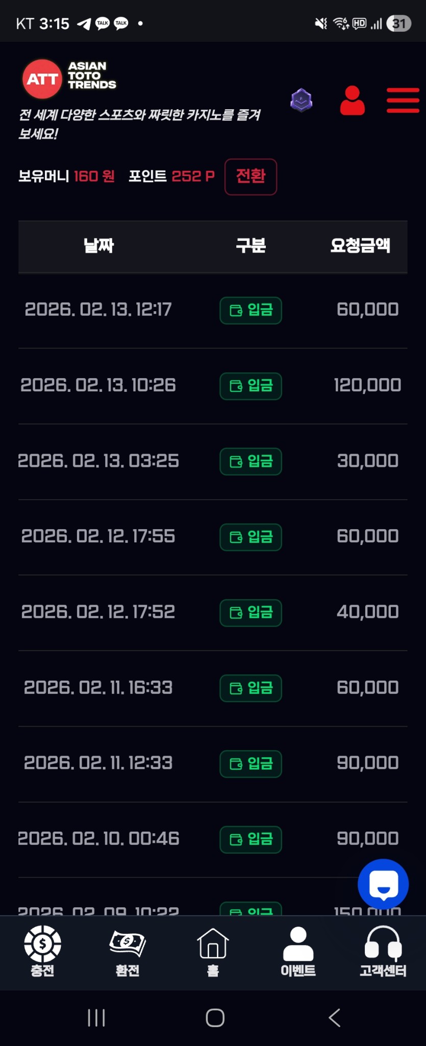
Task: Open 고객센터 customer support tab
Action: click(x=383, y=951)
